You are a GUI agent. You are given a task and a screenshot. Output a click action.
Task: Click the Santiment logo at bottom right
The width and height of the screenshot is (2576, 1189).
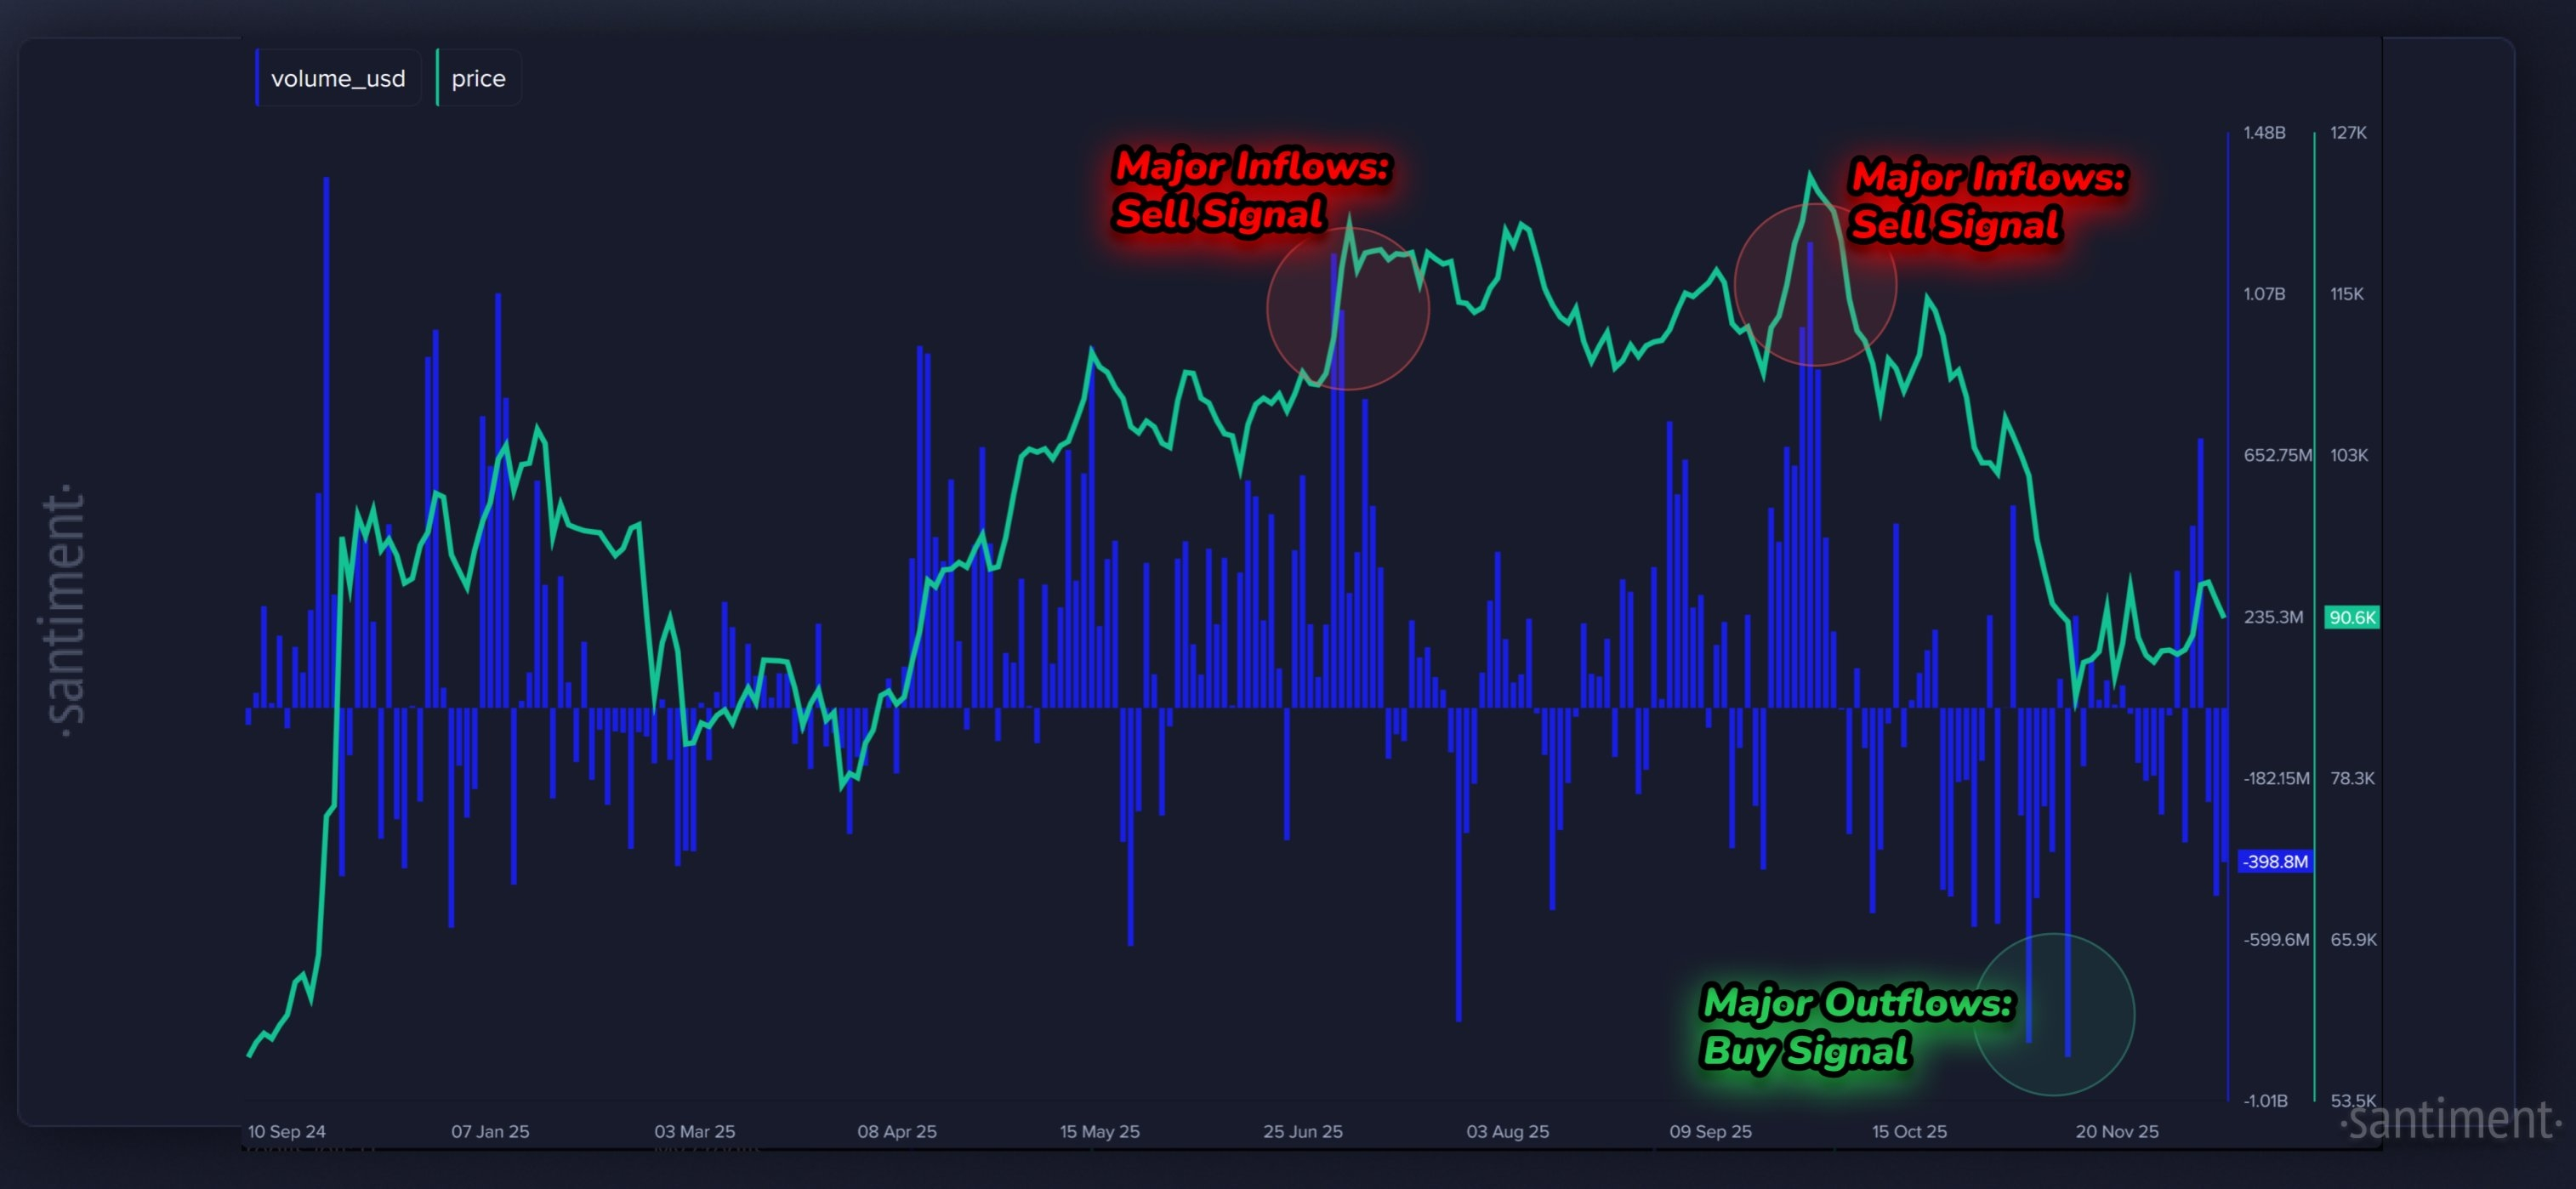point(2450,1120)
